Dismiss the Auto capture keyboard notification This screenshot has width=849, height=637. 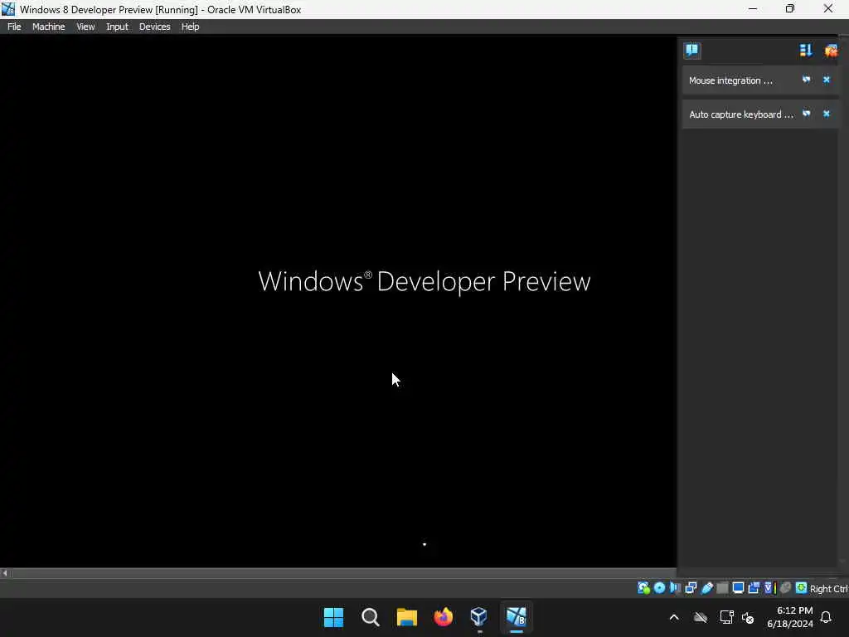click(x=827, y=114)
